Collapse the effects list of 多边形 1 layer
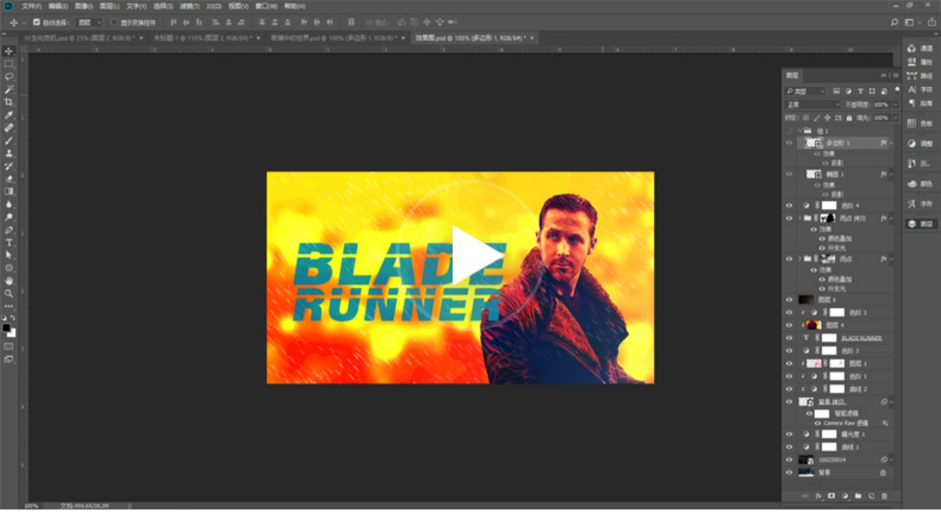The width and height of the screenshot is (941, 517). [x=891, y=143]
